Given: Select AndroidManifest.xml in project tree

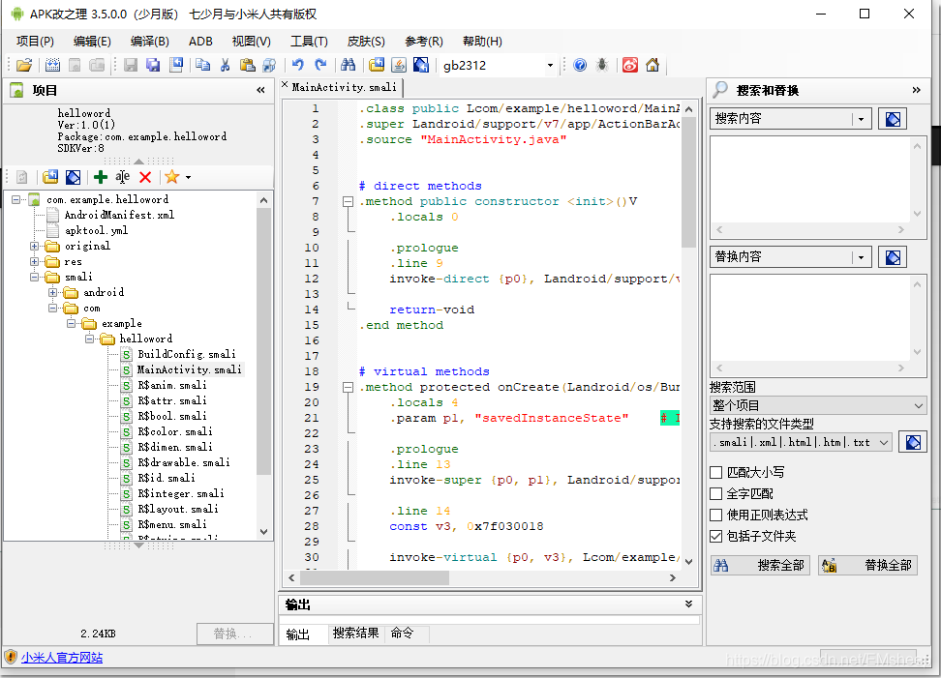Looking at the screenshot, I should [x=119, y=215].
